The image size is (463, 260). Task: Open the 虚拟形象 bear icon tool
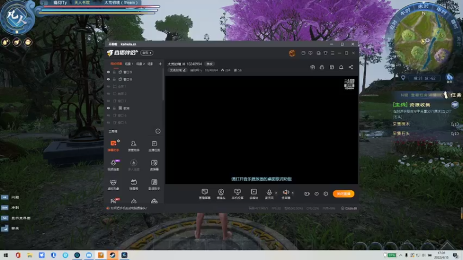coord(113,184)
